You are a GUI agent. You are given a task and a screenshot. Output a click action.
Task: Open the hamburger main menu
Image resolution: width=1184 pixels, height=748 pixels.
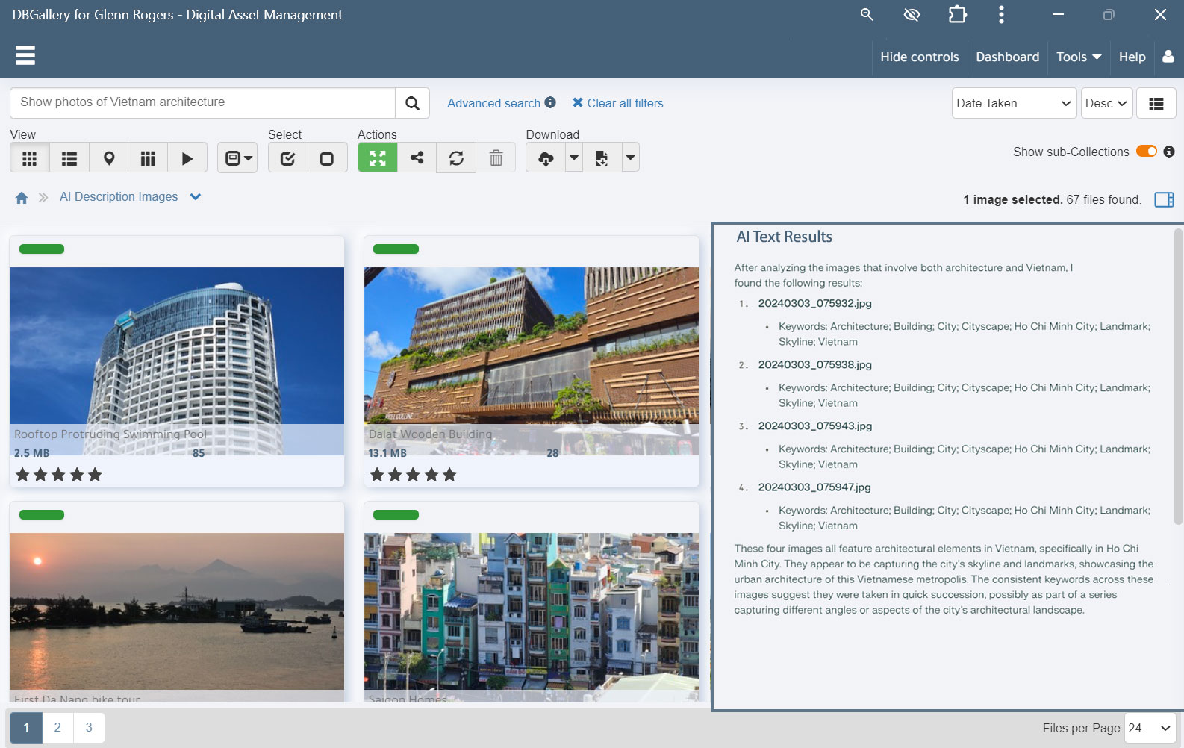pos(25,55)
